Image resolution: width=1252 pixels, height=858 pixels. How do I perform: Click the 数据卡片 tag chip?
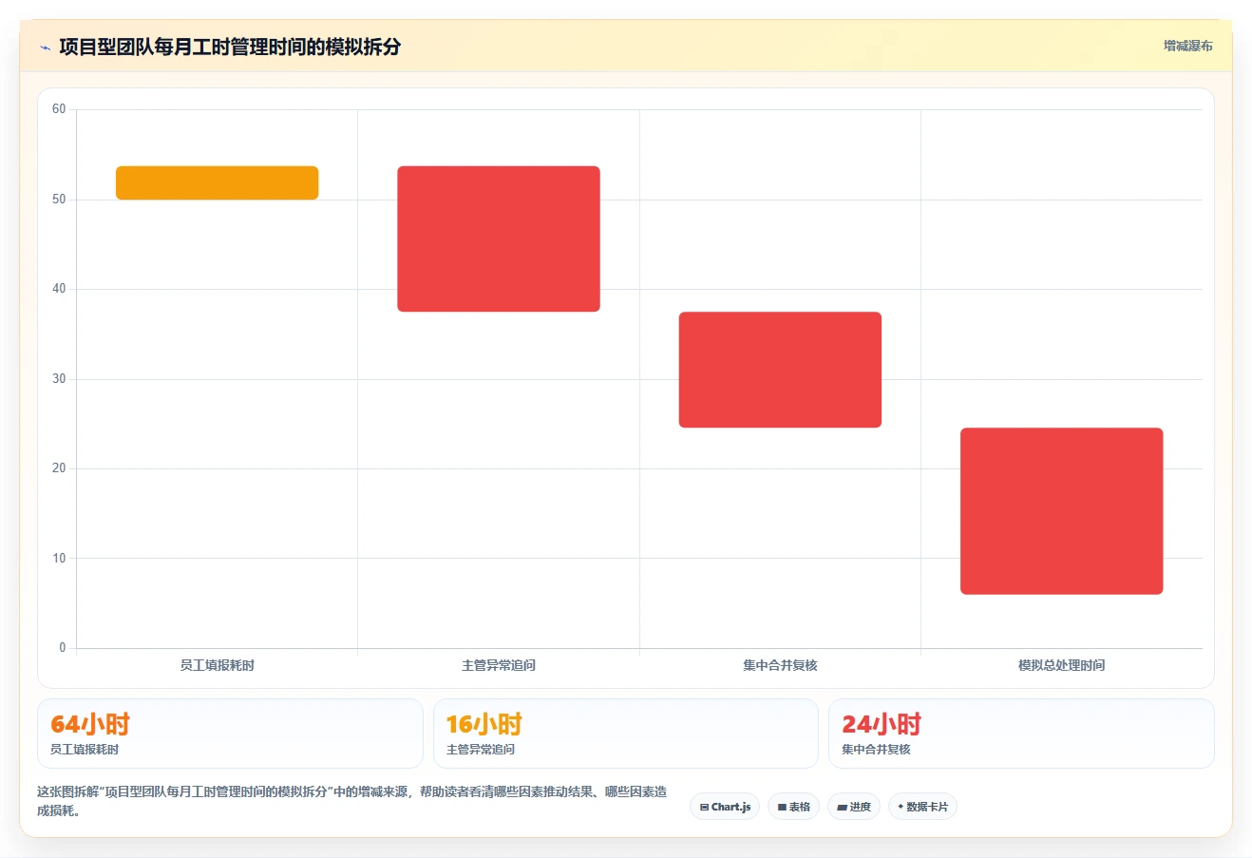(922, 807)
